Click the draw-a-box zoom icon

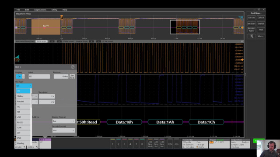(x=252, y=36)
